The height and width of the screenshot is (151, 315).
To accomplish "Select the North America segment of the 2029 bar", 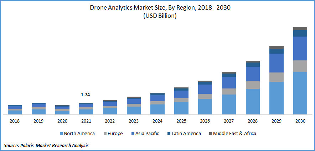I will pyautogui.click(x=276, y=98).
